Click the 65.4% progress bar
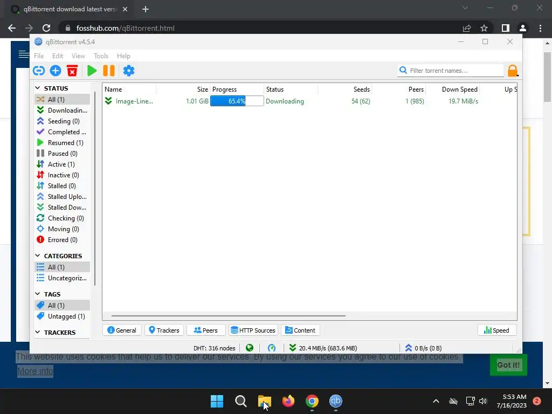This screenshot has width=552, height=414. 237,101
